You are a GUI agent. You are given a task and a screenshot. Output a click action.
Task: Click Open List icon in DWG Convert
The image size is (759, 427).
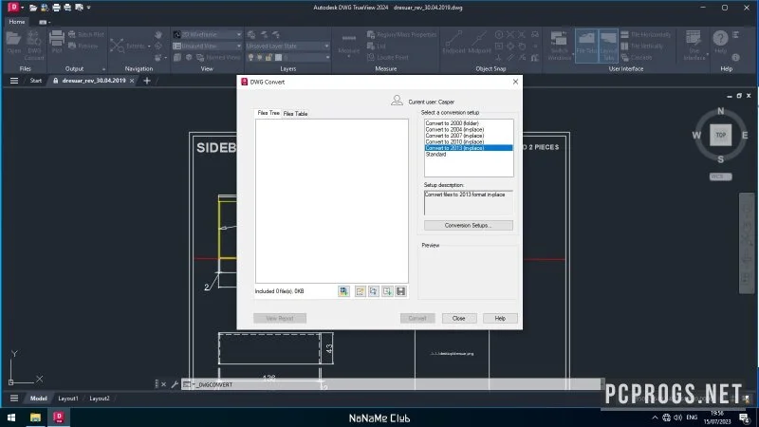374,291
